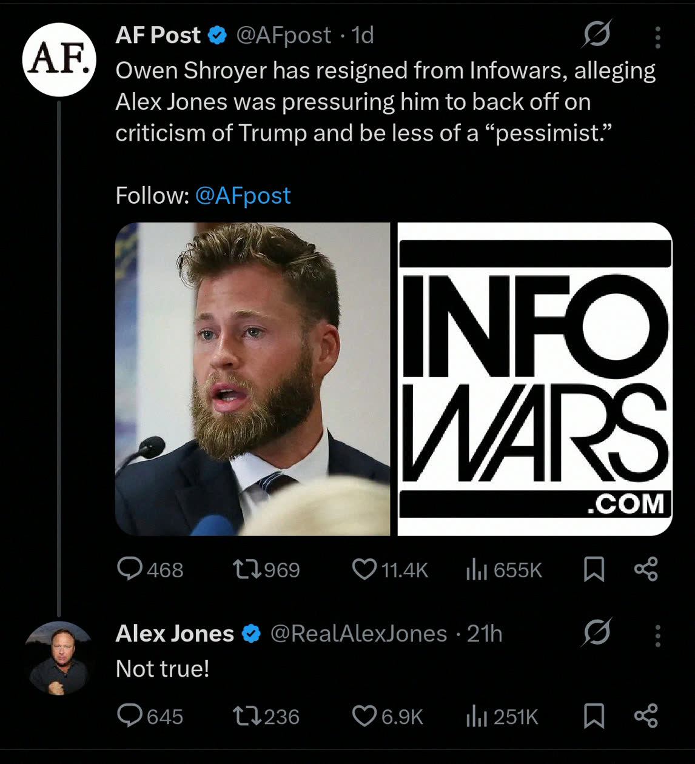
Task: Open Grok icon on AF Post tweet
Action: pos(597,34)
